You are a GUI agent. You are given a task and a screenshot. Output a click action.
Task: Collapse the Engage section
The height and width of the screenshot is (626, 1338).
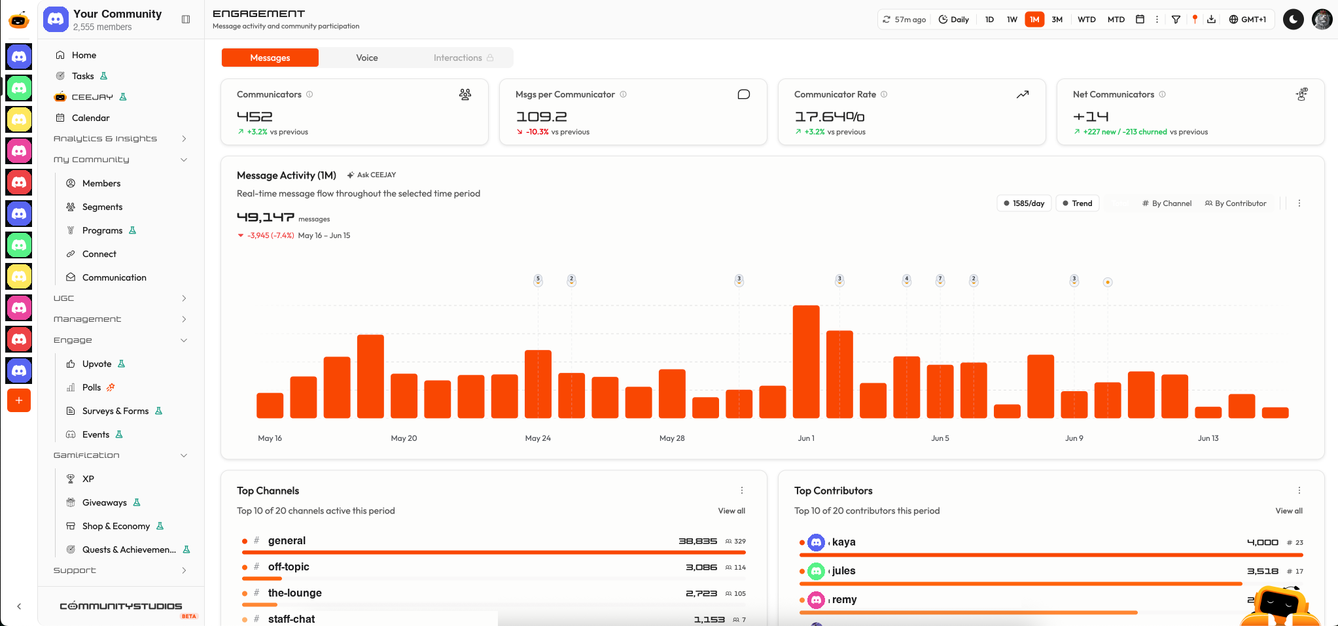coord(120,340)
